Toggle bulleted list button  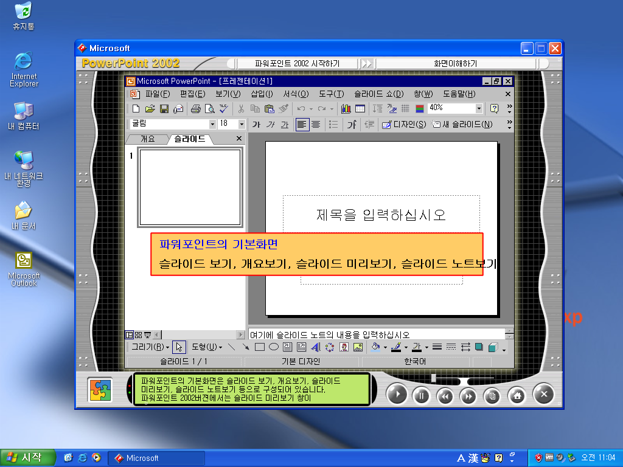pos(333,125)
